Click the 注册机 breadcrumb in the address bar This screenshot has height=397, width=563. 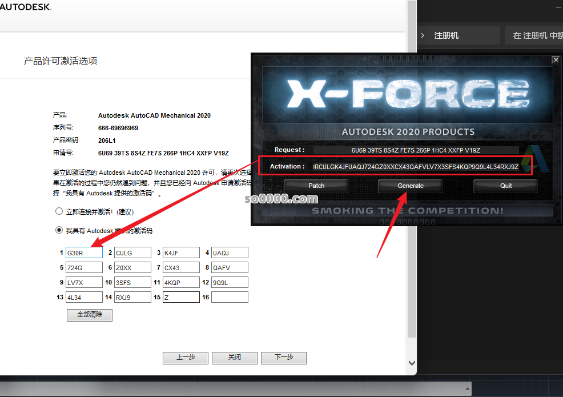(446, 35)
